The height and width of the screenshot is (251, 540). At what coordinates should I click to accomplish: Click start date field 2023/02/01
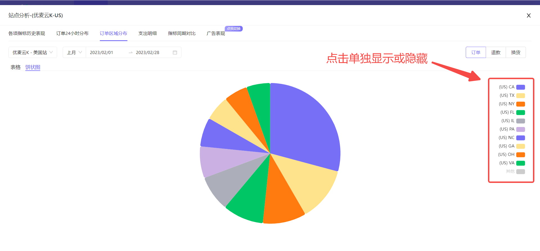click(x=102, y=53)
